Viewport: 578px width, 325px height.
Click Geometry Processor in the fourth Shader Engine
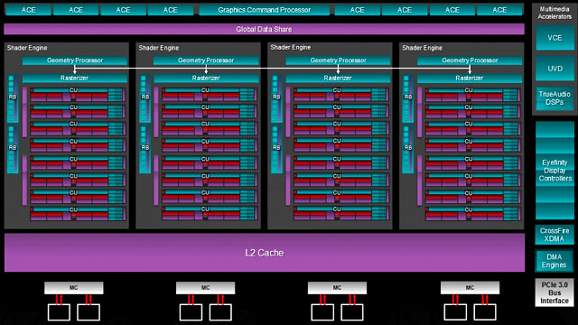pos(470,60)
